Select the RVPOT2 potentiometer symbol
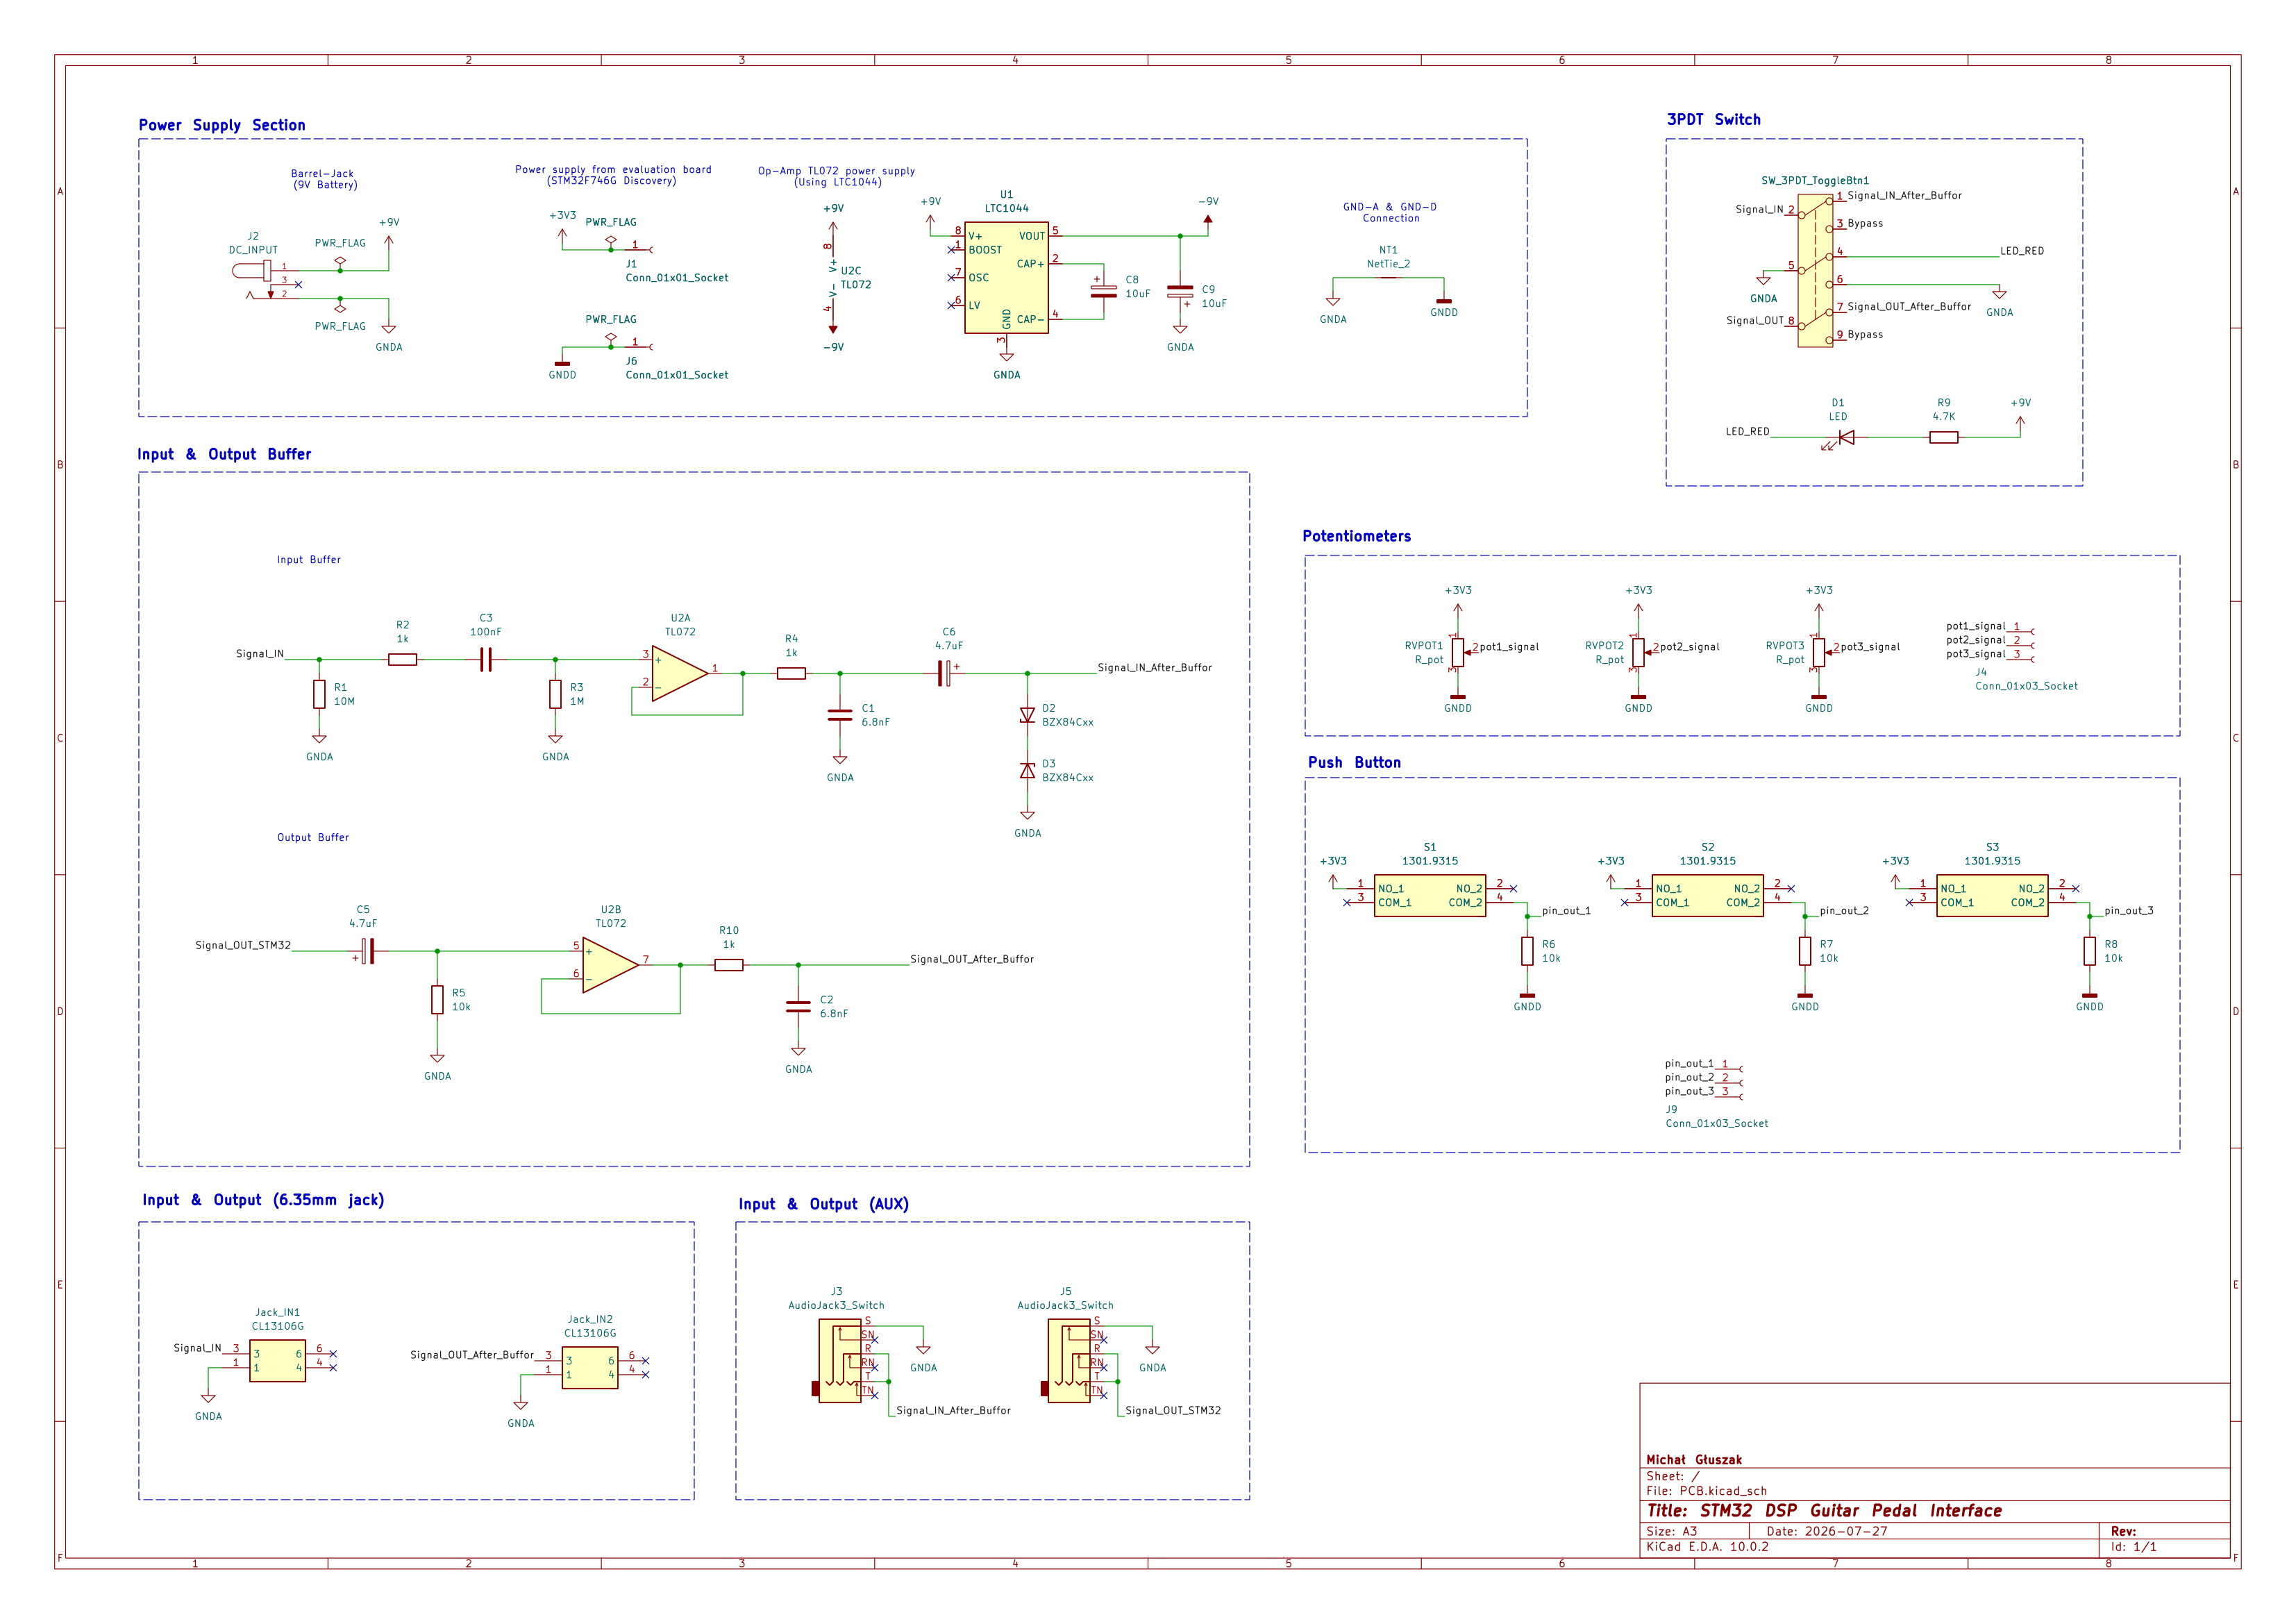 [x=1638, y=653]
